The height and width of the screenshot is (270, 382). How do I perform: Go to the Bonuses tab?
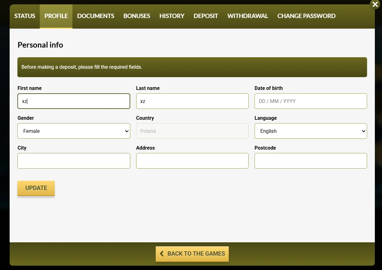click(x=137, y=16)
